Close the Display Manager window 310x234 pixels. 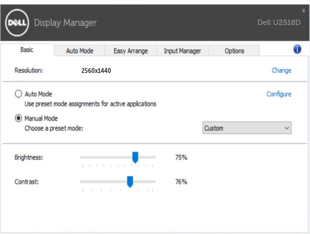(304, 11)
